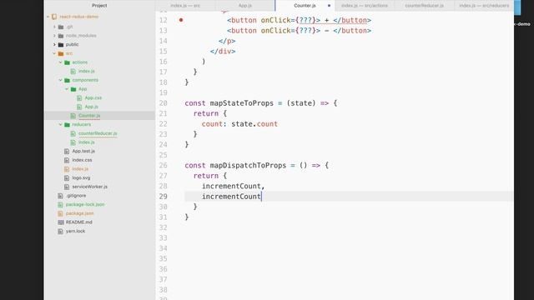This screenshot has height=300, width=534.
Task: Click the actions folder icon
Action: click(67, 62)
